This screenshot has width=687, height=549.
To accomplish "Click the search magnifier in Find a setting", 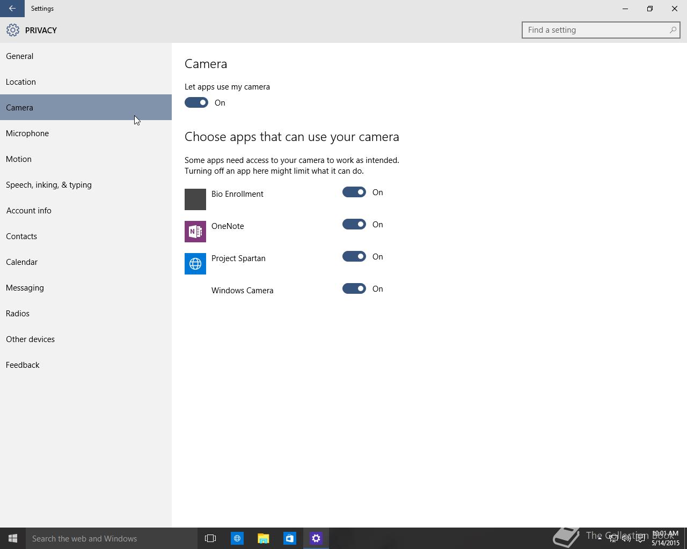I will (673, 30).
